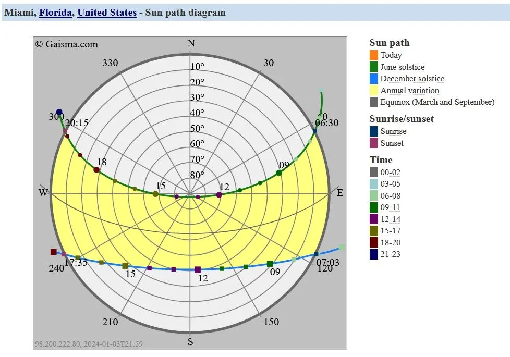Image resolution: width=510 pixels, height=357 pixels.
Task: Click the dark blue Sunrise swatch
Action: [374, 131]
